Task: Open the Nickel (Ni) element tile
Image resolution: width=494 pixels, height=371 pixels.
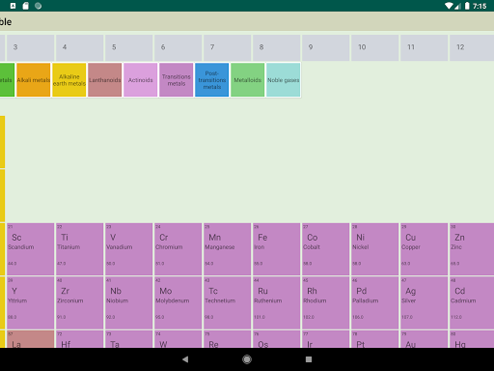Action: 375,249
